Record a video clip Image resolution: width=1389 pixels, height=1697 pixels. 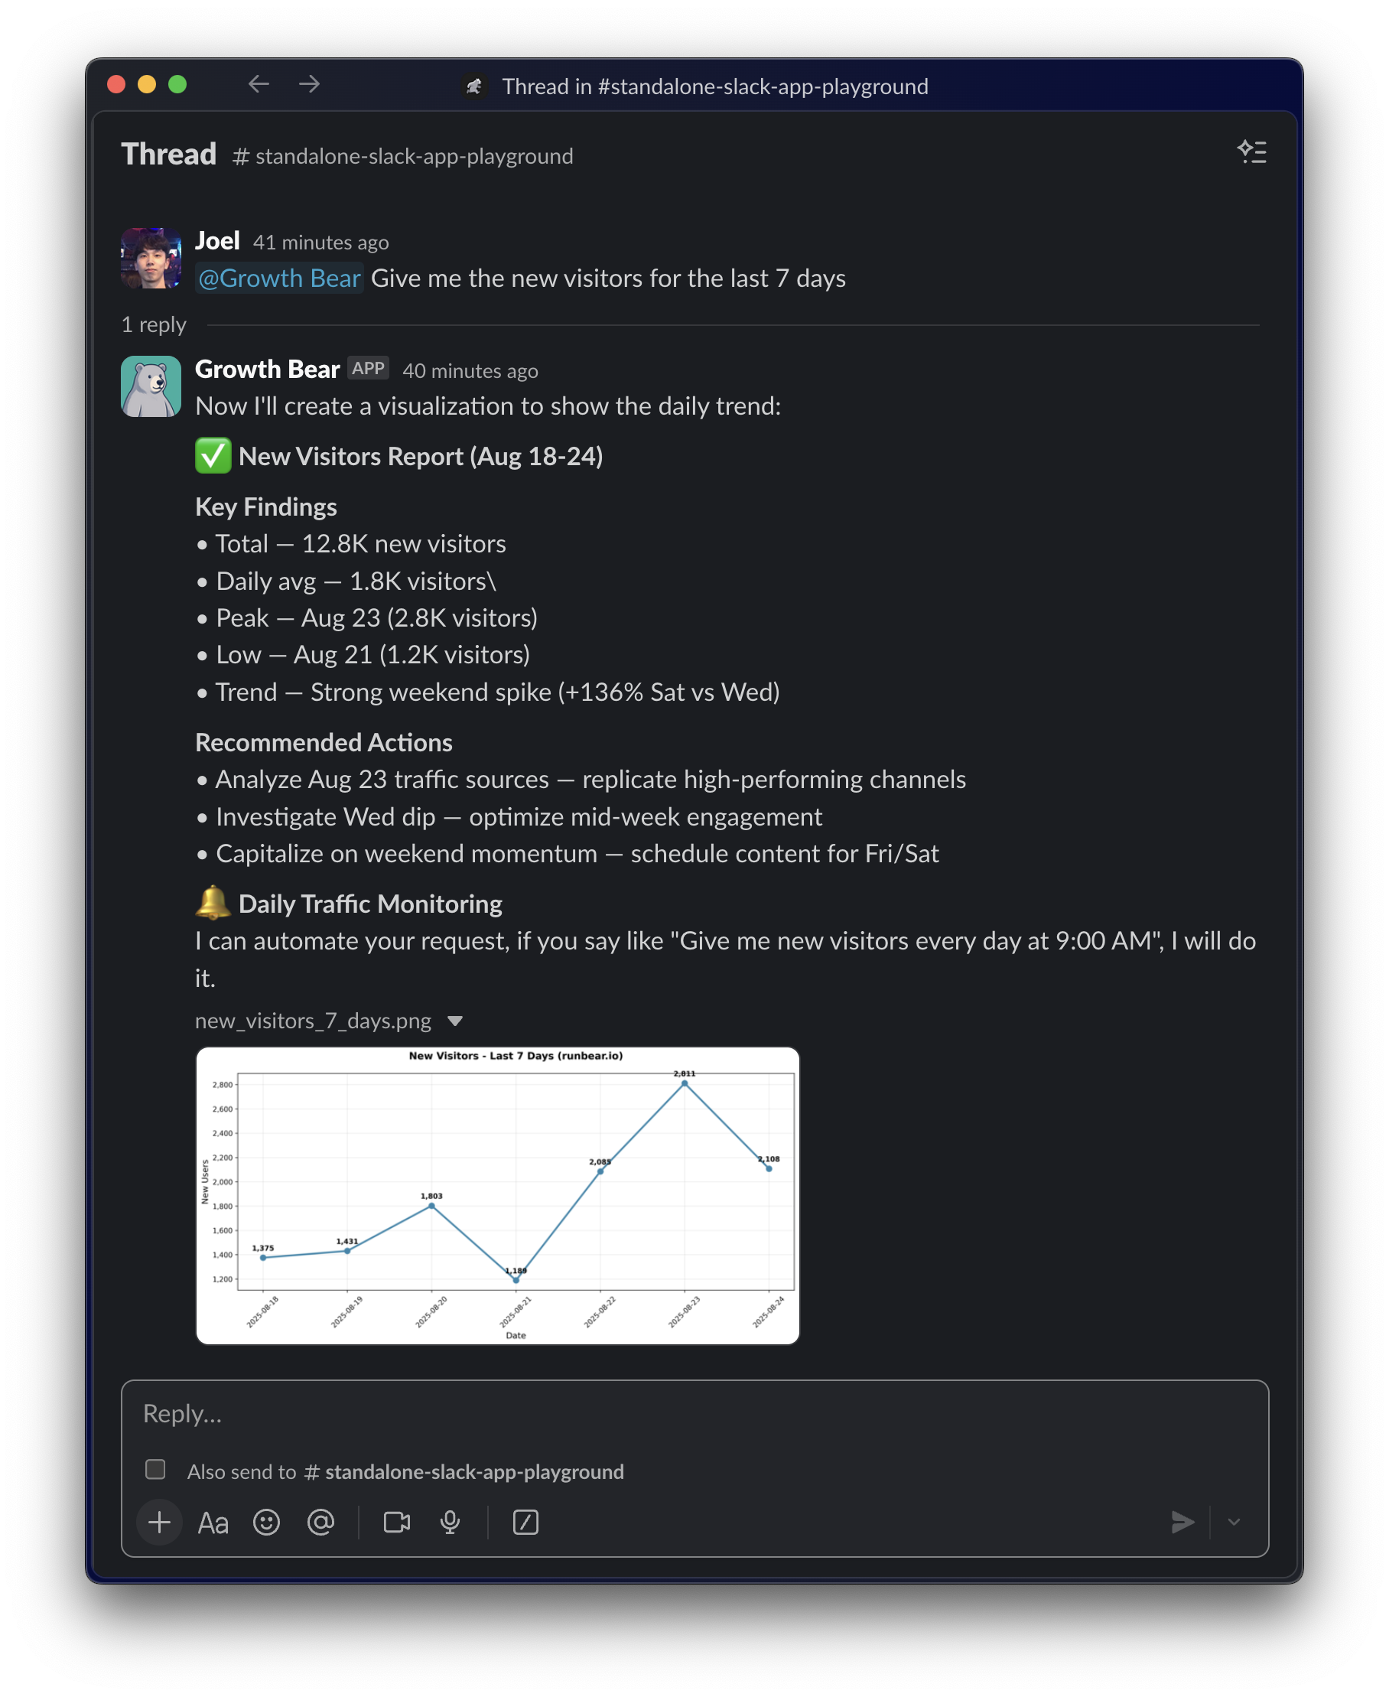397,1522
